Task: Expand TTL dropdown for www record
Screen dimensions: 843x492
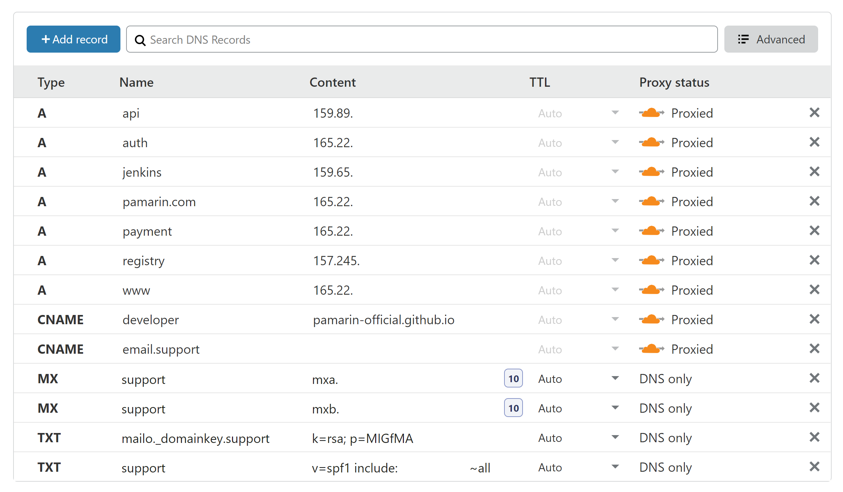Action: click(x=615, y=290)
